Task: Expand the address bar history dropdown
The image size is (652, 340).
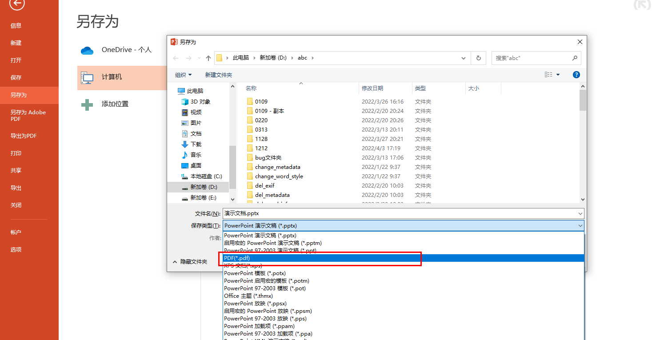Action: tap(464, 58)
